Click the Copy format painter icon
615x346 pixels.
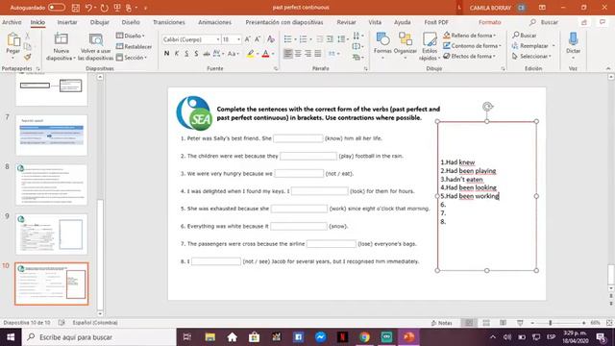pyautogui.click(x=28, y=58)
